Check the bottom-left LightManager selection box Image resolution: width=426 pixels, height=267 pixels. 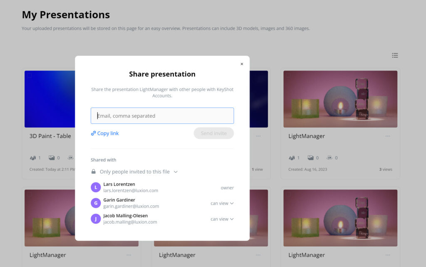click(30, 194)
